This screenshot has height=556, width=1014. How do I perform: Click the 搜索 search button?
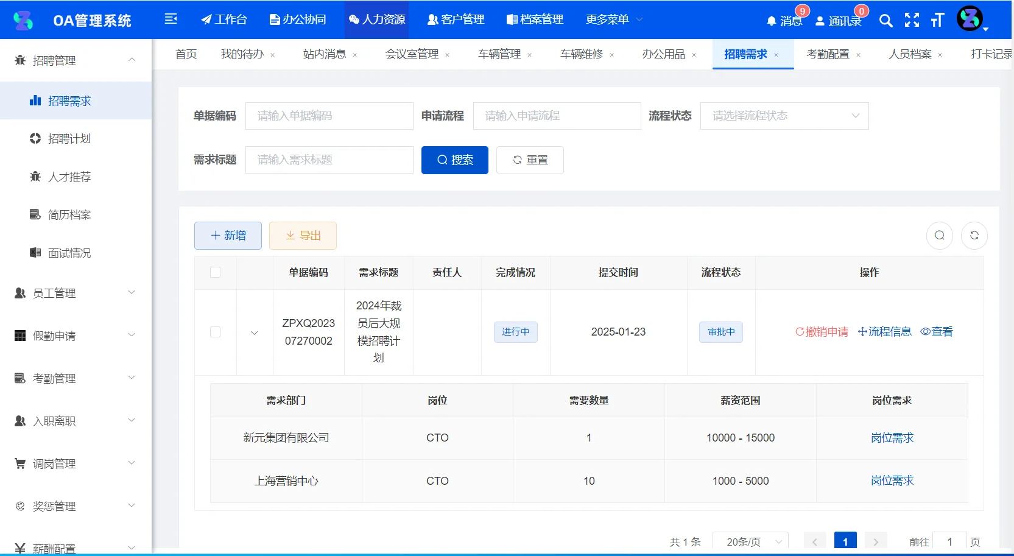click(x=454, y=160)
